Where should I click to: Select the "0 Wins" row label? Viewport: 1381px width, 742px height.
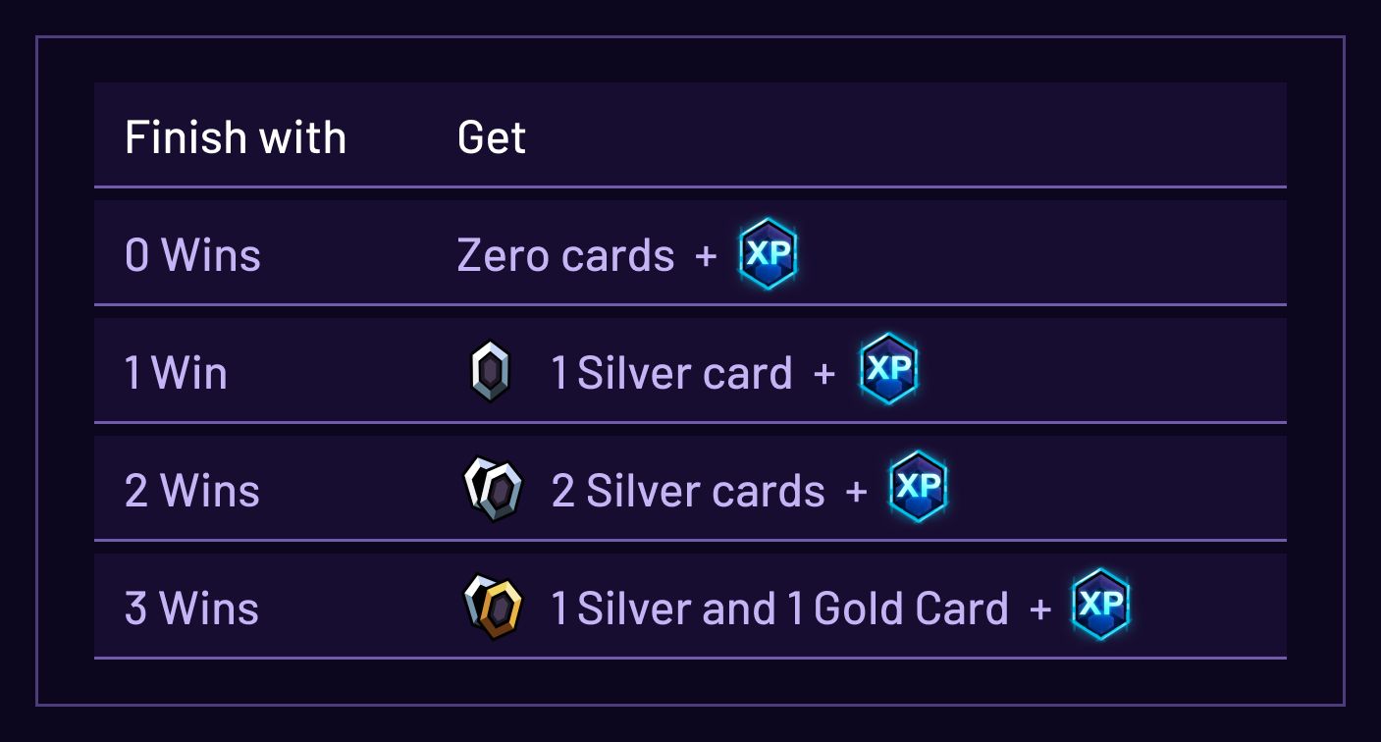click(192, 255)
